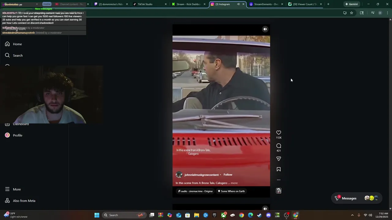Open Discord from taskbar
Image resolution: width=392 pixels, height=220 pixels.
point(269,215)
